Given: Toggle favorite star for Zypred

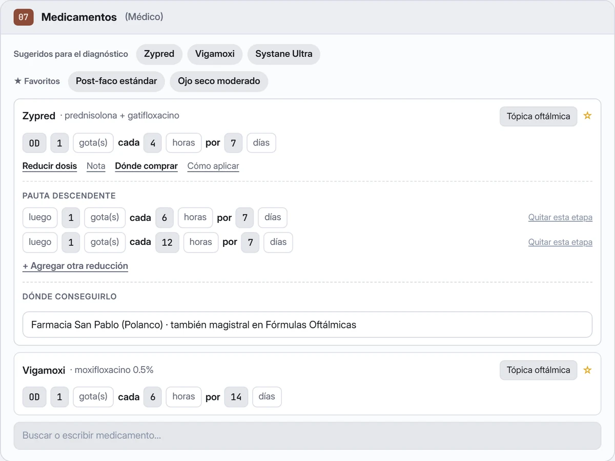Looking at the screenshot, I should click(587, 116).
